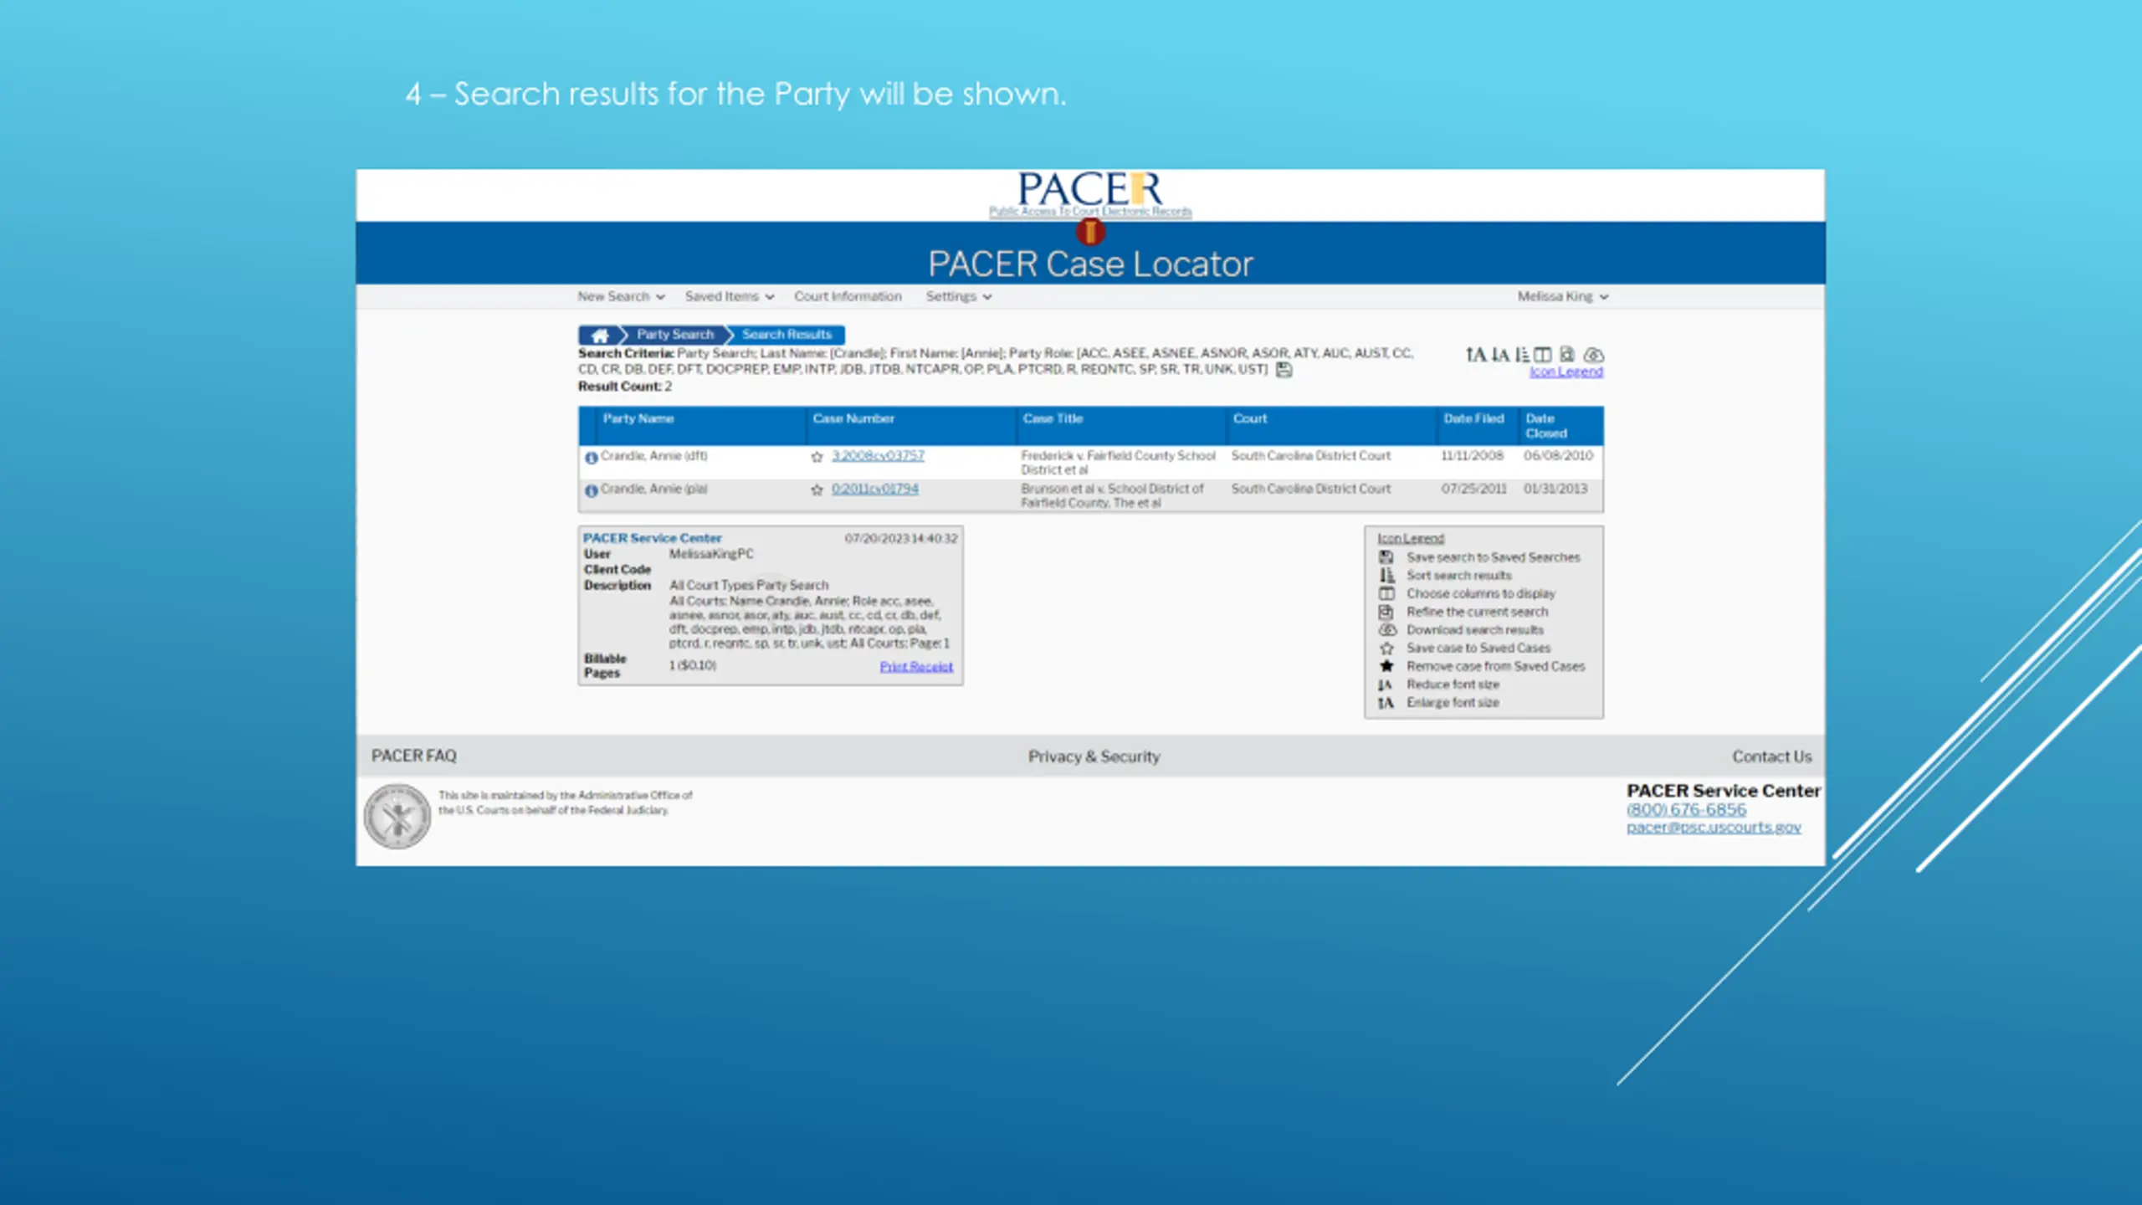Open case number 3:2008cv03757 link
2142x1205 pixels.
pyautogui.click(x=878, y=455)
